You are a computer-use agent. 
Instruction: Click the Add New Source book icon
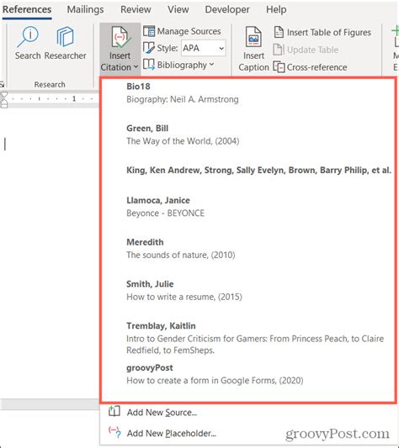tap(114, 411)
